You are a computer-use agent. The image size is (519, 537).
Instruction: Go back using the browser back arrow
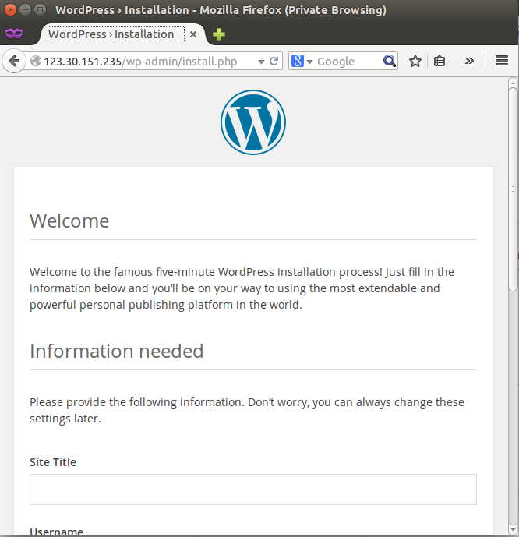click(x=14, y=62)
